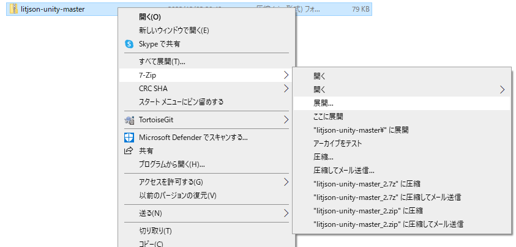Screen dimensions: 516x247
Task: Select 切り取り(T)
Action: click(206, 231)
